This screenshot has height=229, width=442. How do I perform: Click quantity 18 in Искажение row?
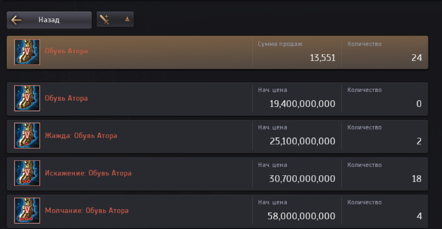[x=416, y=179]
